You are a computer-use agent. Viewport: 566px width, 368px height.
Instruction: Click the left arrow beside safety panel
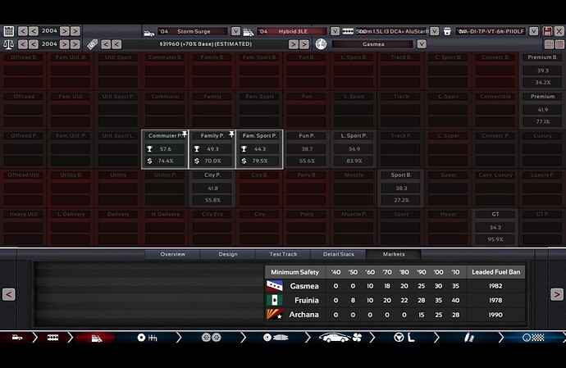8,294
